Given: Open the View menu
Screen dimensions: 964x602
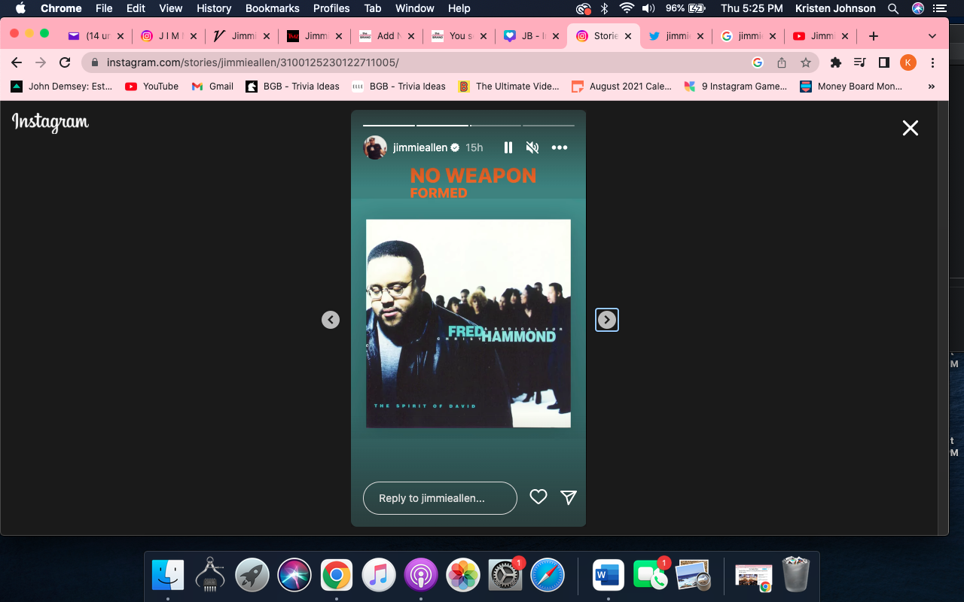Looking at the screenshot, I should 171,8.
